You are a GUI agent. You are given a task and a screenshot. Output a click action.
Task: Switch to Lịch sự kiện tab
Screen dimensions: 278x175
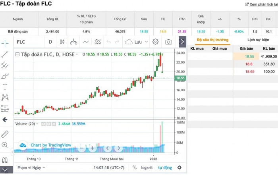click(x=258, y=40)
